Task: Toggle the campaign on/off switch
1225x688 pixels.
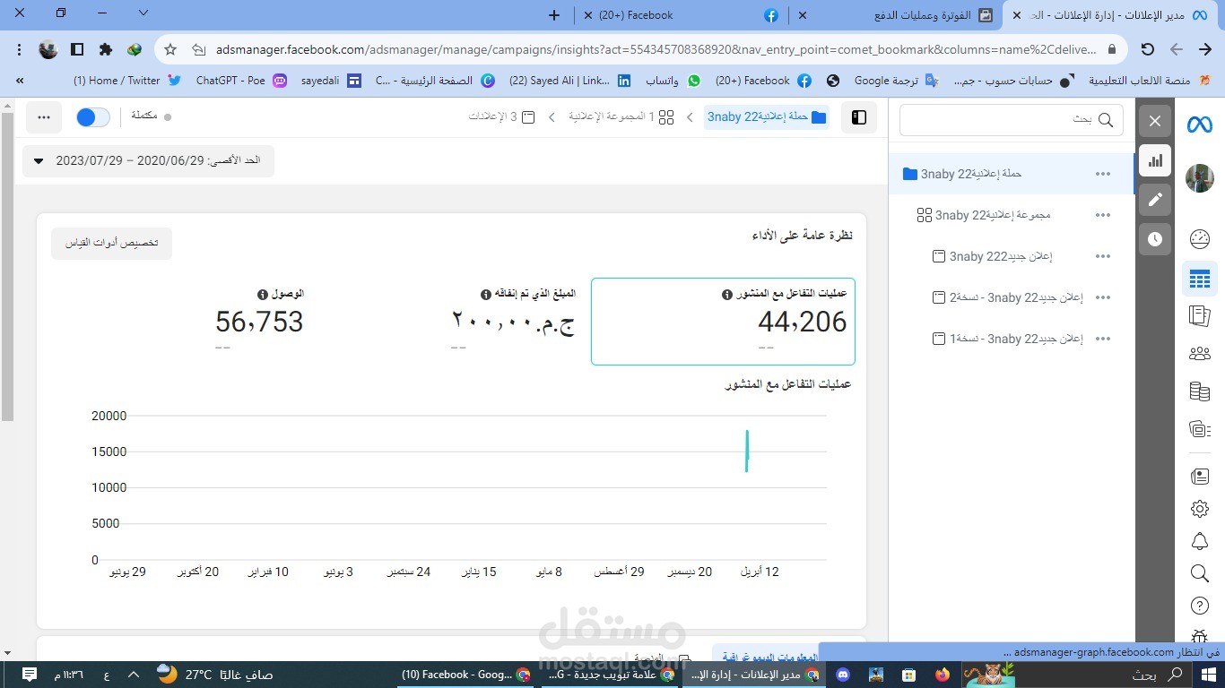Action: pos(92,117)
